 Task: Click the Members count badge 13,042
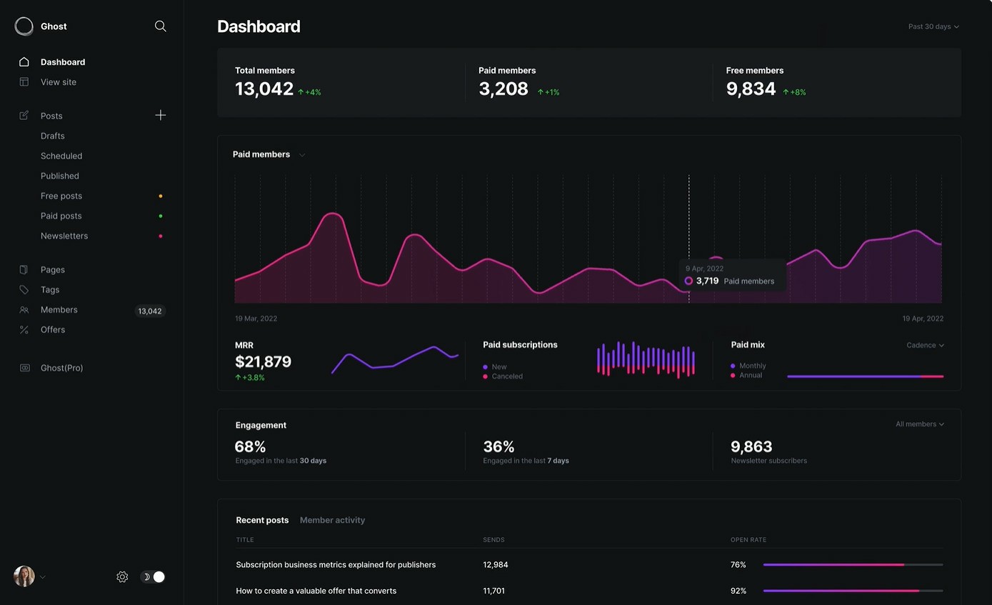click(x=150, y=311)
